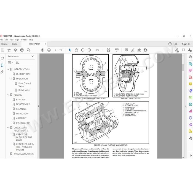Open the Bookmarks panel icon
193x193 pixels.
[2, 65]
